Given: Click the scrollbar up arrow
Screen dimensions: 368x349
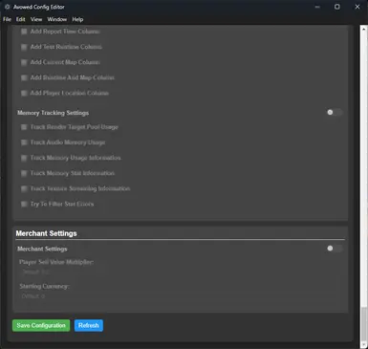Looking at the screenshot, I should coord(363,28).
